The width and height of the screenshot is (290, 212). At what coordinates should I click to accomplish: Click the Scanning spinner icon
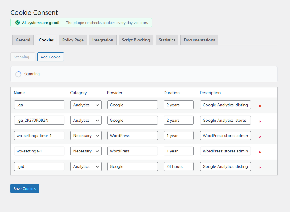[18, 74]
